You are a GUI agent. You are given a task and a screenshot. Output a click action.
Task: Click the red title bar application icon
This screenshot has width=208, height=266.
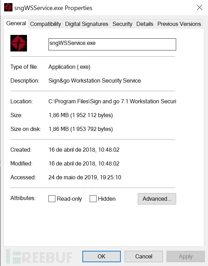[8, 7]
